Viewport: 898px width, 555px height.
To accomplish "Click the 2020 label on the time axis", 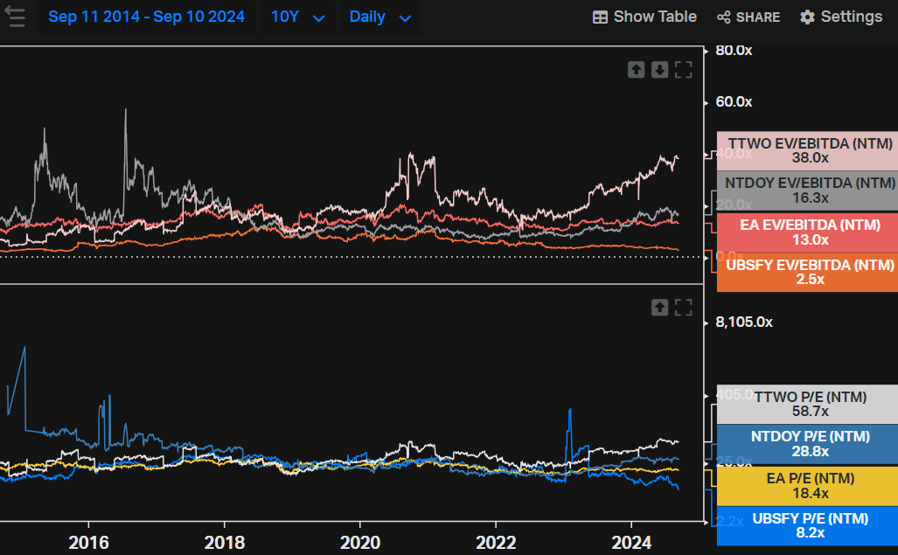I will 359,543.
